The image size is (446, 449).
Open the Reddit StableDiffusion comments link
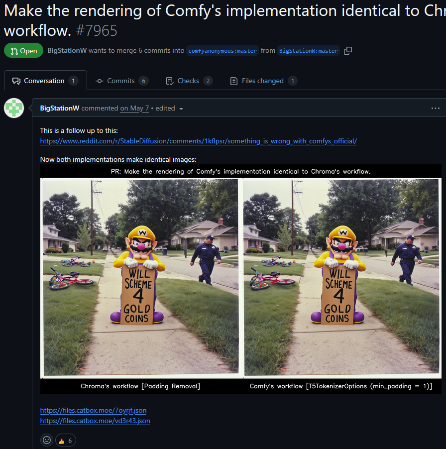tap(199, 141)
